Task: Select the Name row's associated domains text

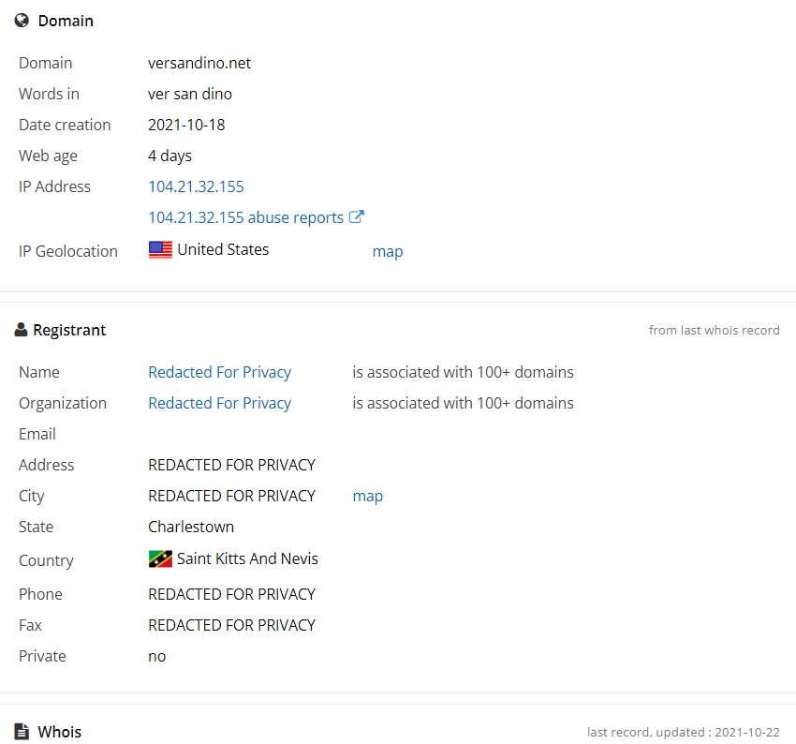Action: tap(463, 372)
